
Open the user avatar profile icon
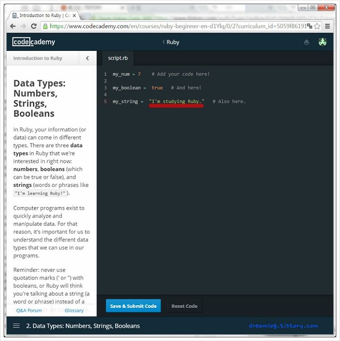tap(323, 42)
